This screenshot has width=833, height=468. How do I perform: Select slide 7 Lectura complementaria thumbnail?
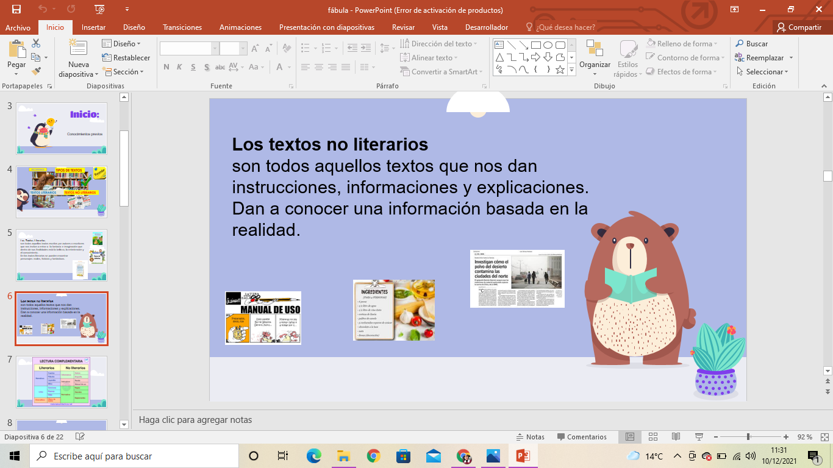pos(62,382)
